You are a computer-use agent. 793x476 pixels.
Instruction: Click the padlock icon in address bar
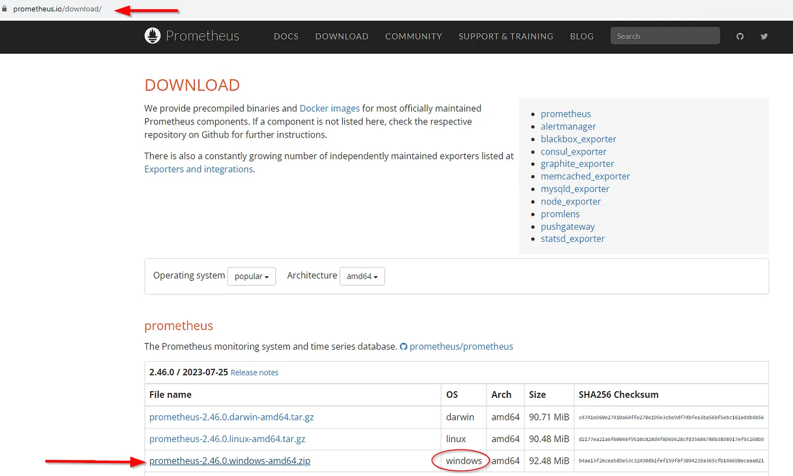point(6,9)
